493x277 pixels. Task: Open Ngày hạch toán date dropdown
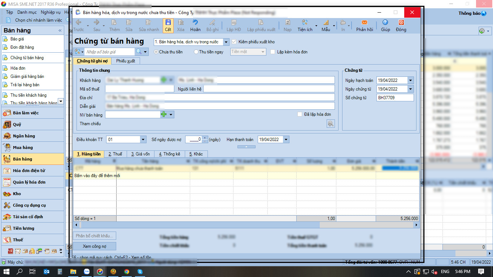click(410, 80)
